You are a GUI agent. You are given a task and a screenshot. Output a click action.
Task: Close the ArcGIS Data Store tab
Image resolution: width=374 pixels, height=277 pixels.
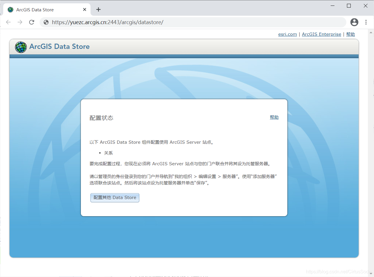[x=85, y=10]
